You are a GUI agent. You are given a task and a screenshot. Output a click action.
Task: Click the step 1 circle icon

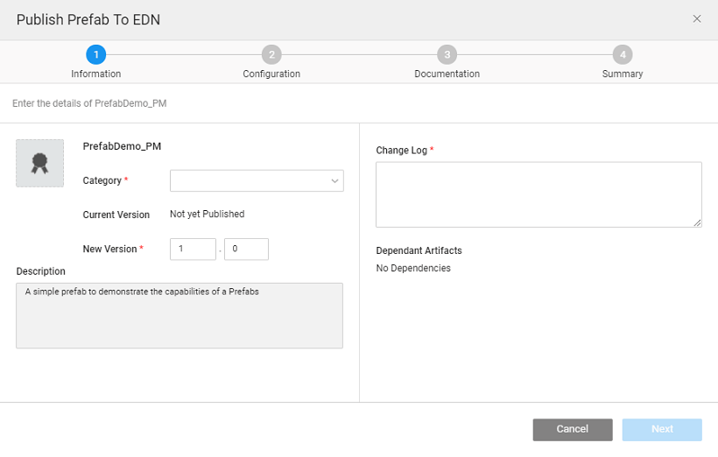(96, 54)
